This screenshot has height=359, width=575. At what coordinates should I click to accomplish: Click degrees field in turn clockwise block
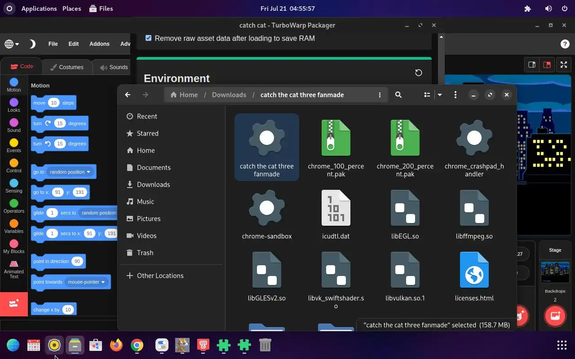(x=59, y=123)
